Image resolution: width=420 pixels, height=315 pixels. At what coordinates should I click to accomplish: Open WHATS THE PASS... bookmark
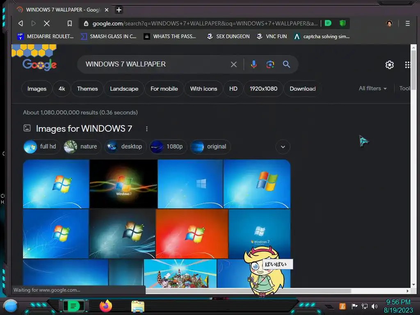pyautogui.click(x=170, y=37)
